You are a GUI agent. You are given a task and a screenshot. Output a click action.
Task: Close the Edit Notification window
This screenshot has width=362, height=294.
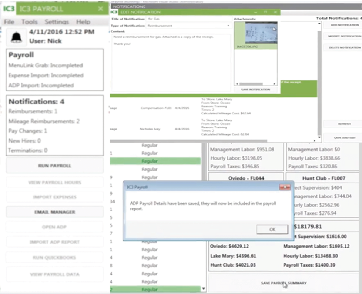275,12
